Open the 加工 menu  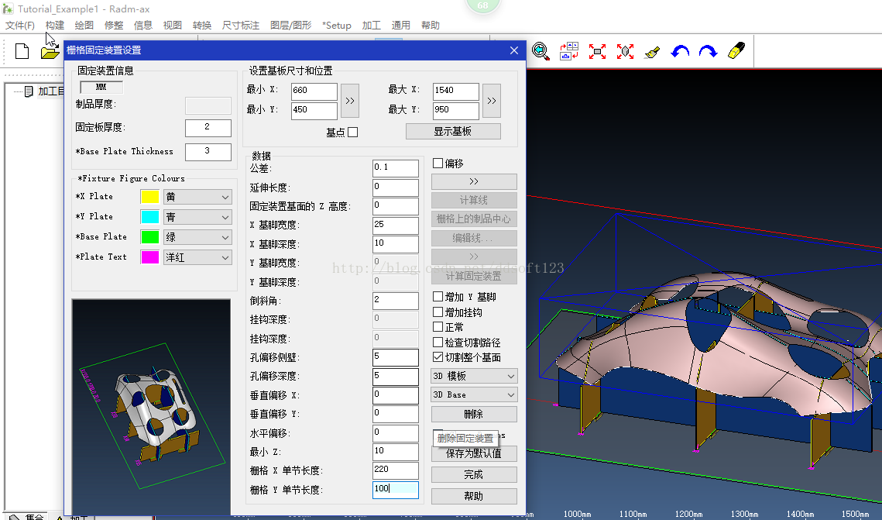pos(371,26)
